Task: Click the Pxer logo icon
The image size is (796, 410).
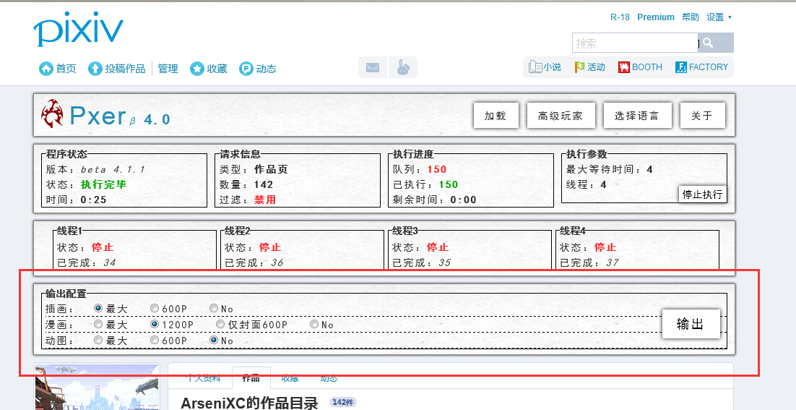Action: [52, 114]
